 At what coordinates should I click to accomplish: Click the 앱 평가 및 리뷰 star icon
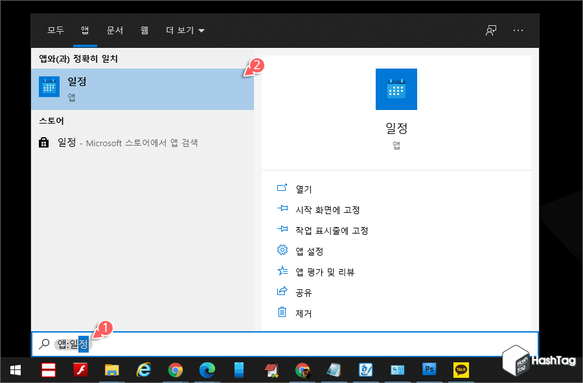pos(281,272)
